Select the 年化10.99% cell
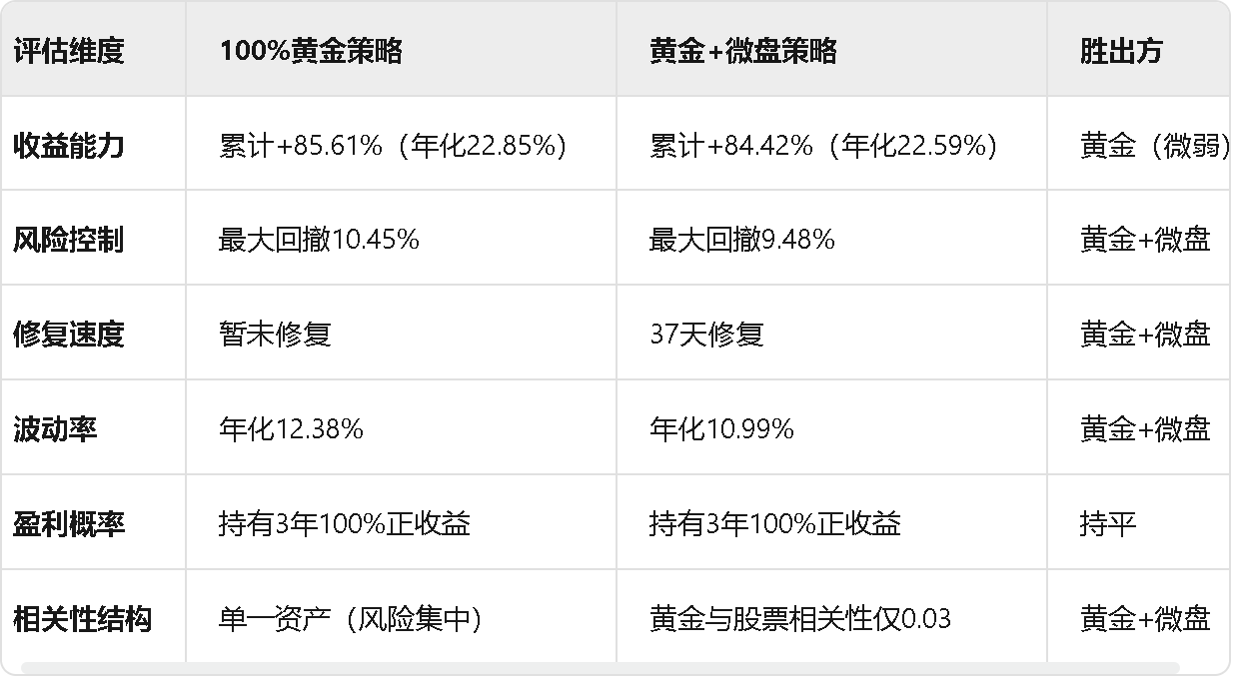 831,429
